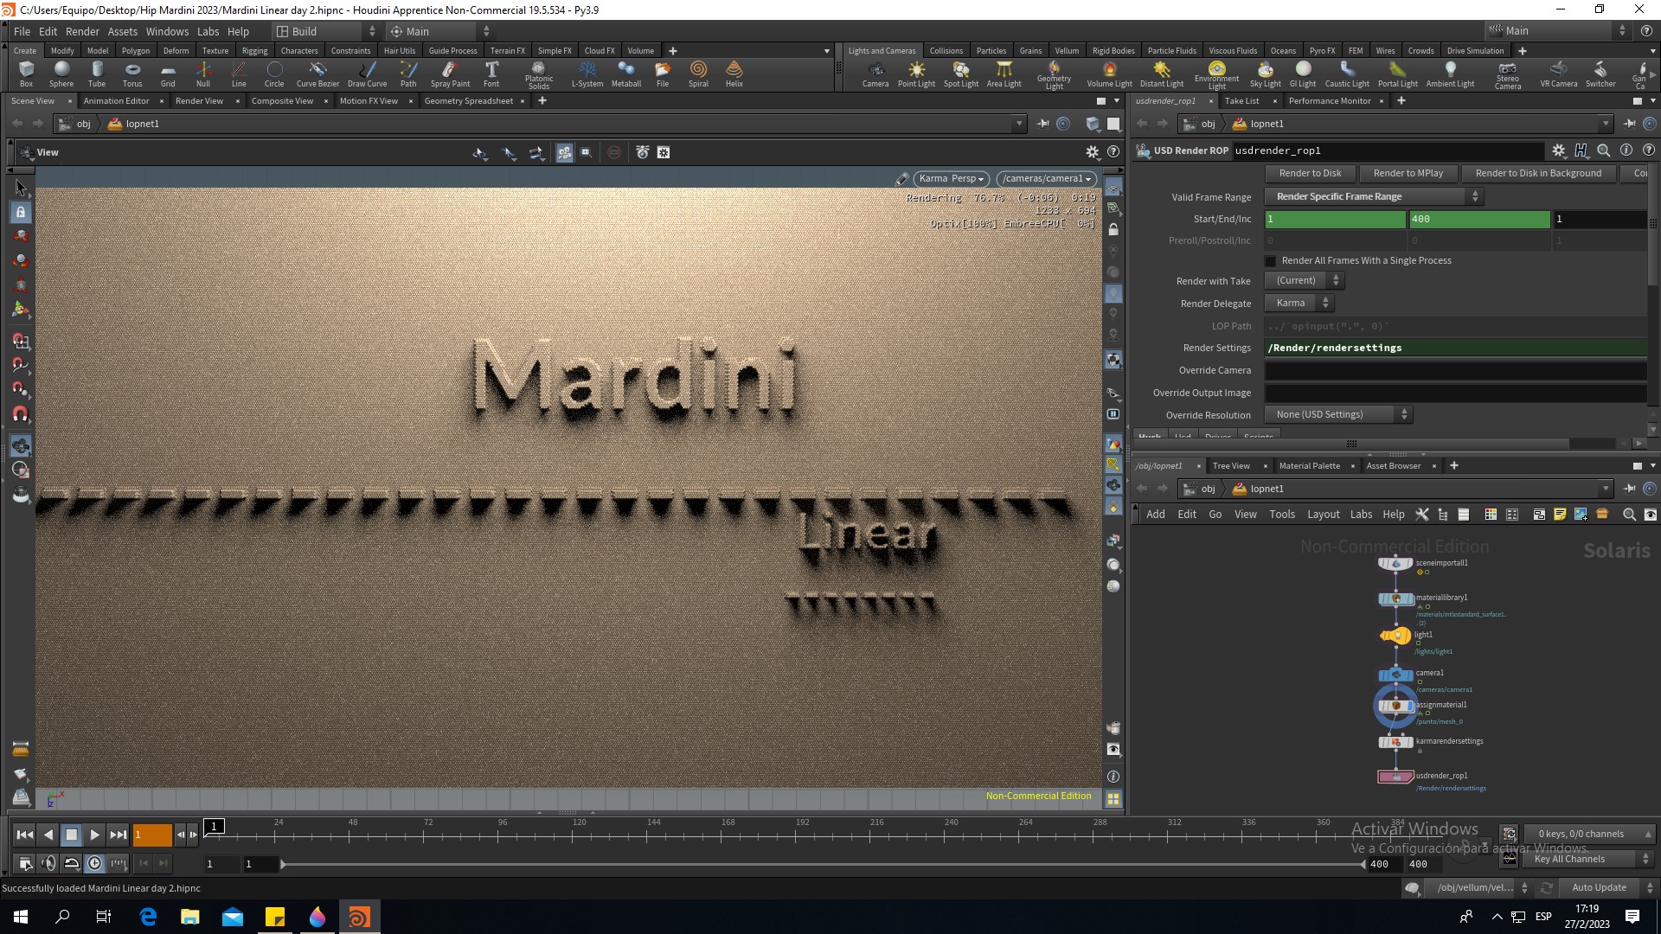Viewport: 1661px width, 934px height.
Task: Click the Helix shelf tool
Action: point(734,74)
